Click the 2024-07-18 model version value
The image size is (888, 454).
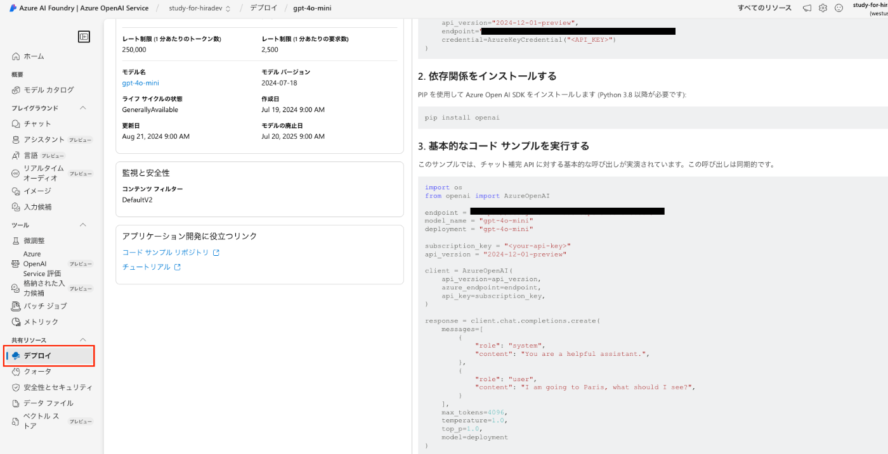[279, 83]
